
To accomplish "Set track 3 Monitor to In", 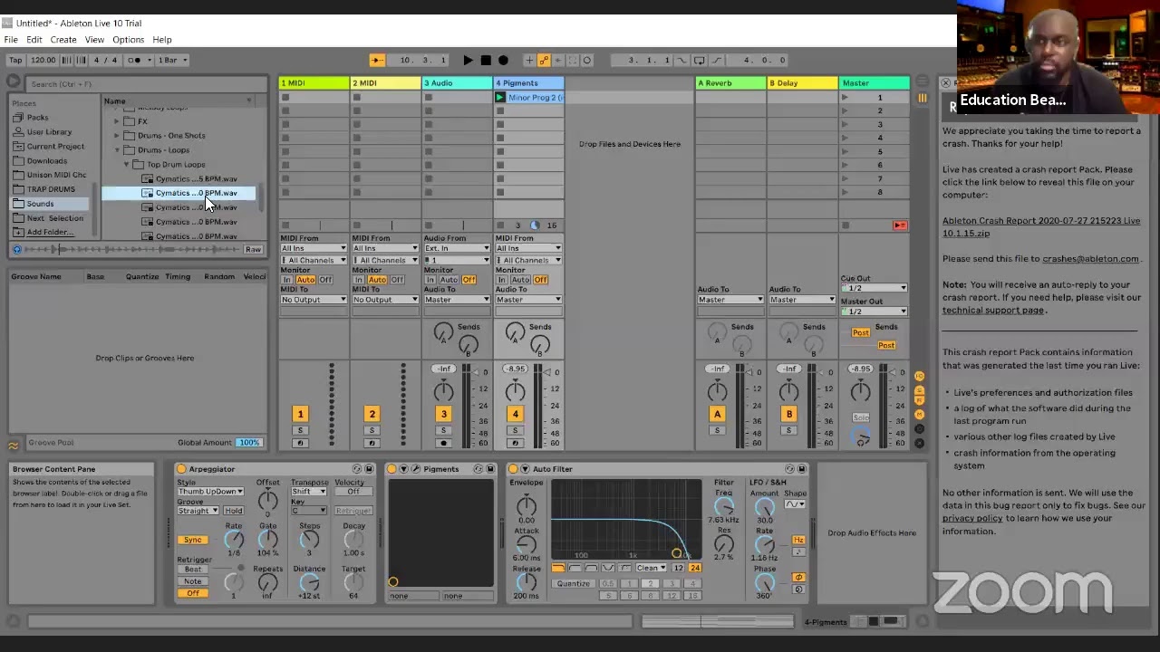I will [x=430, y=280].
